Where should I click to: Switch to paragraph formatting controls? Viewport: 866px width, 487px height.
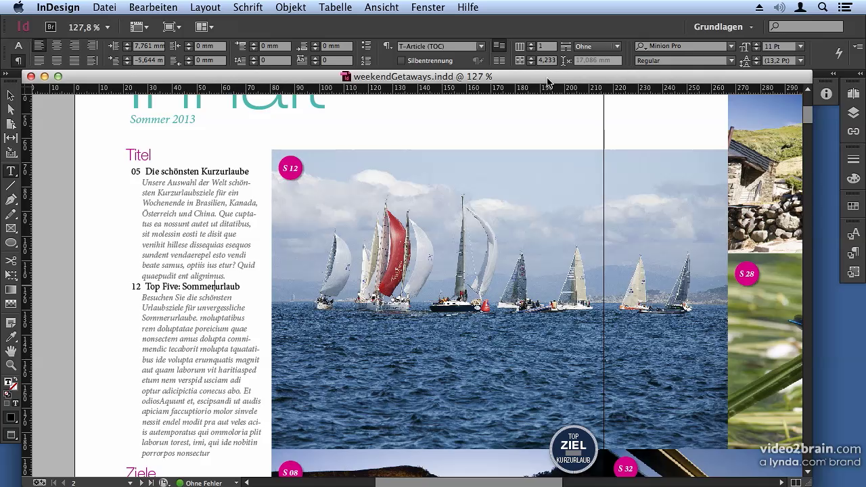click(18, 60)
